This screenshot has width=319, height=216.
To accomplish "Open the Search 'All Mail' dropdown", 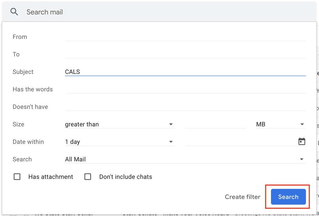I will tap(185, 160).
